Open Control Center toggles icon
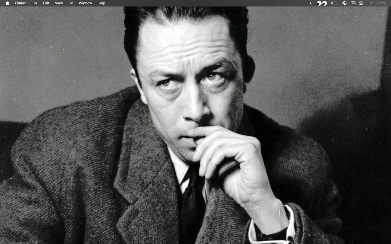Image resolution: width=391 pixels, height=244 pixels. (x=361, y=3)
